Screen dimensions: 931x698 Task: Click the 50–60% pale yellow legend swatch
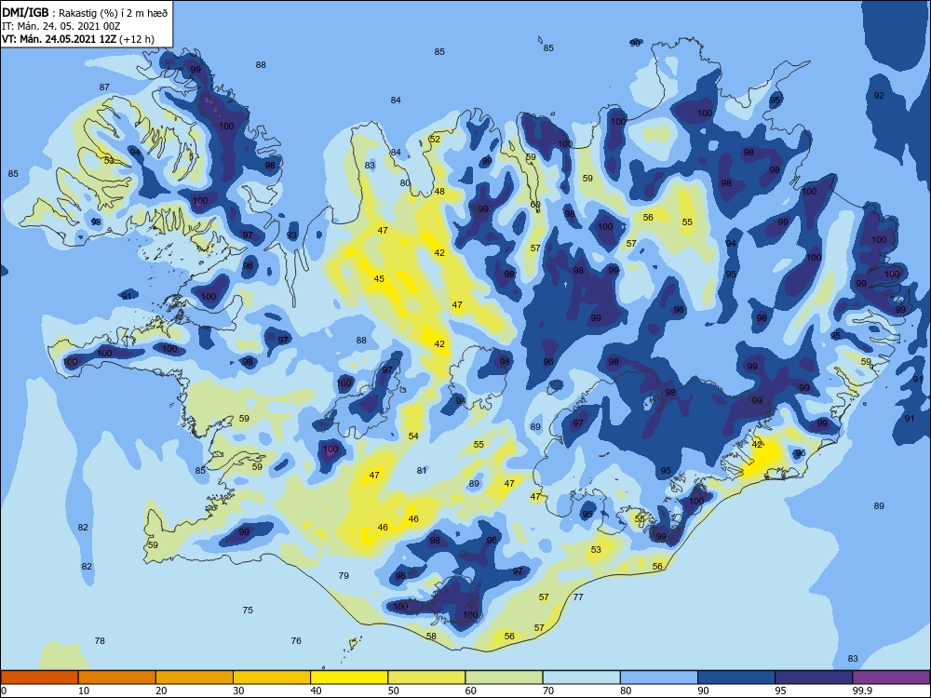(426, 678)
